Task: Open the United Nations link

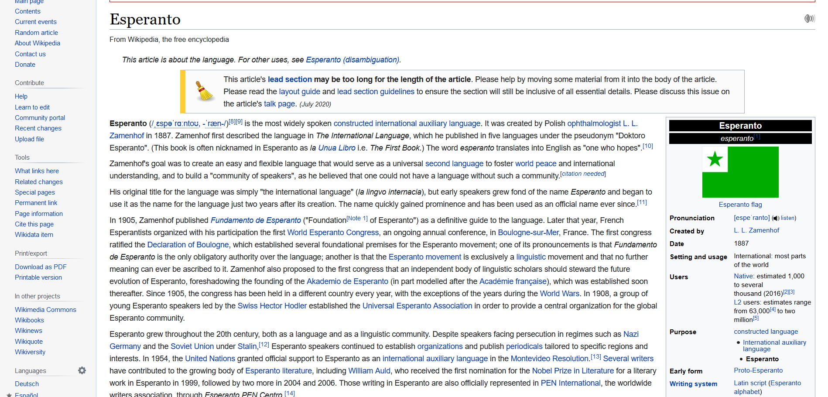Action: click(210, 359)
